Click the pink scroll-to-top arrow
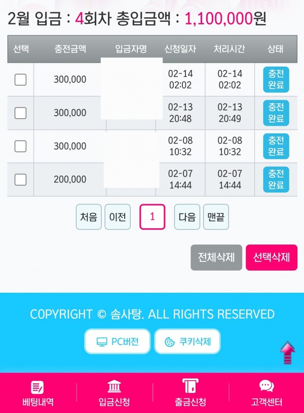This screenshot has width=304, height=413. tap(287, 353)
